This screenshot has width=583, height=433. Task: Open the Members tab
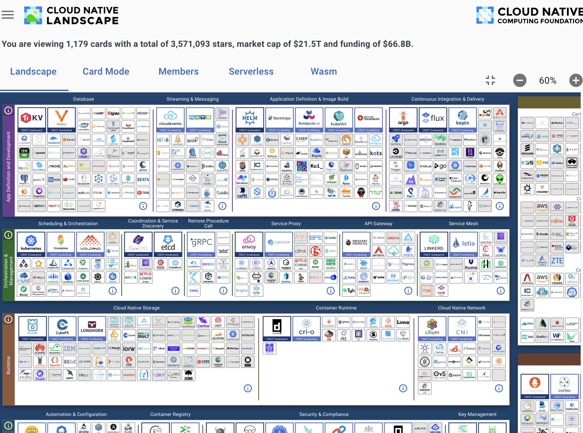[x=179, y=72]
